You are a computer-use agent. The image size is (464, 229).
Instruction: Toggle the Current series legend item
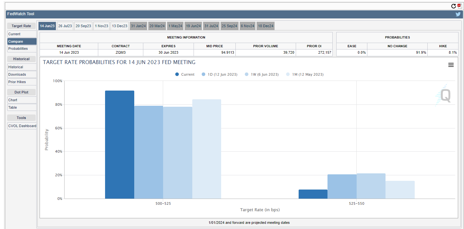[184, 74]
